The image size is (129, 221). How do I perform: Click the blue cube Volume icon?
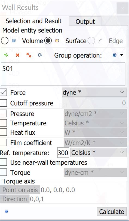[14, 41]
